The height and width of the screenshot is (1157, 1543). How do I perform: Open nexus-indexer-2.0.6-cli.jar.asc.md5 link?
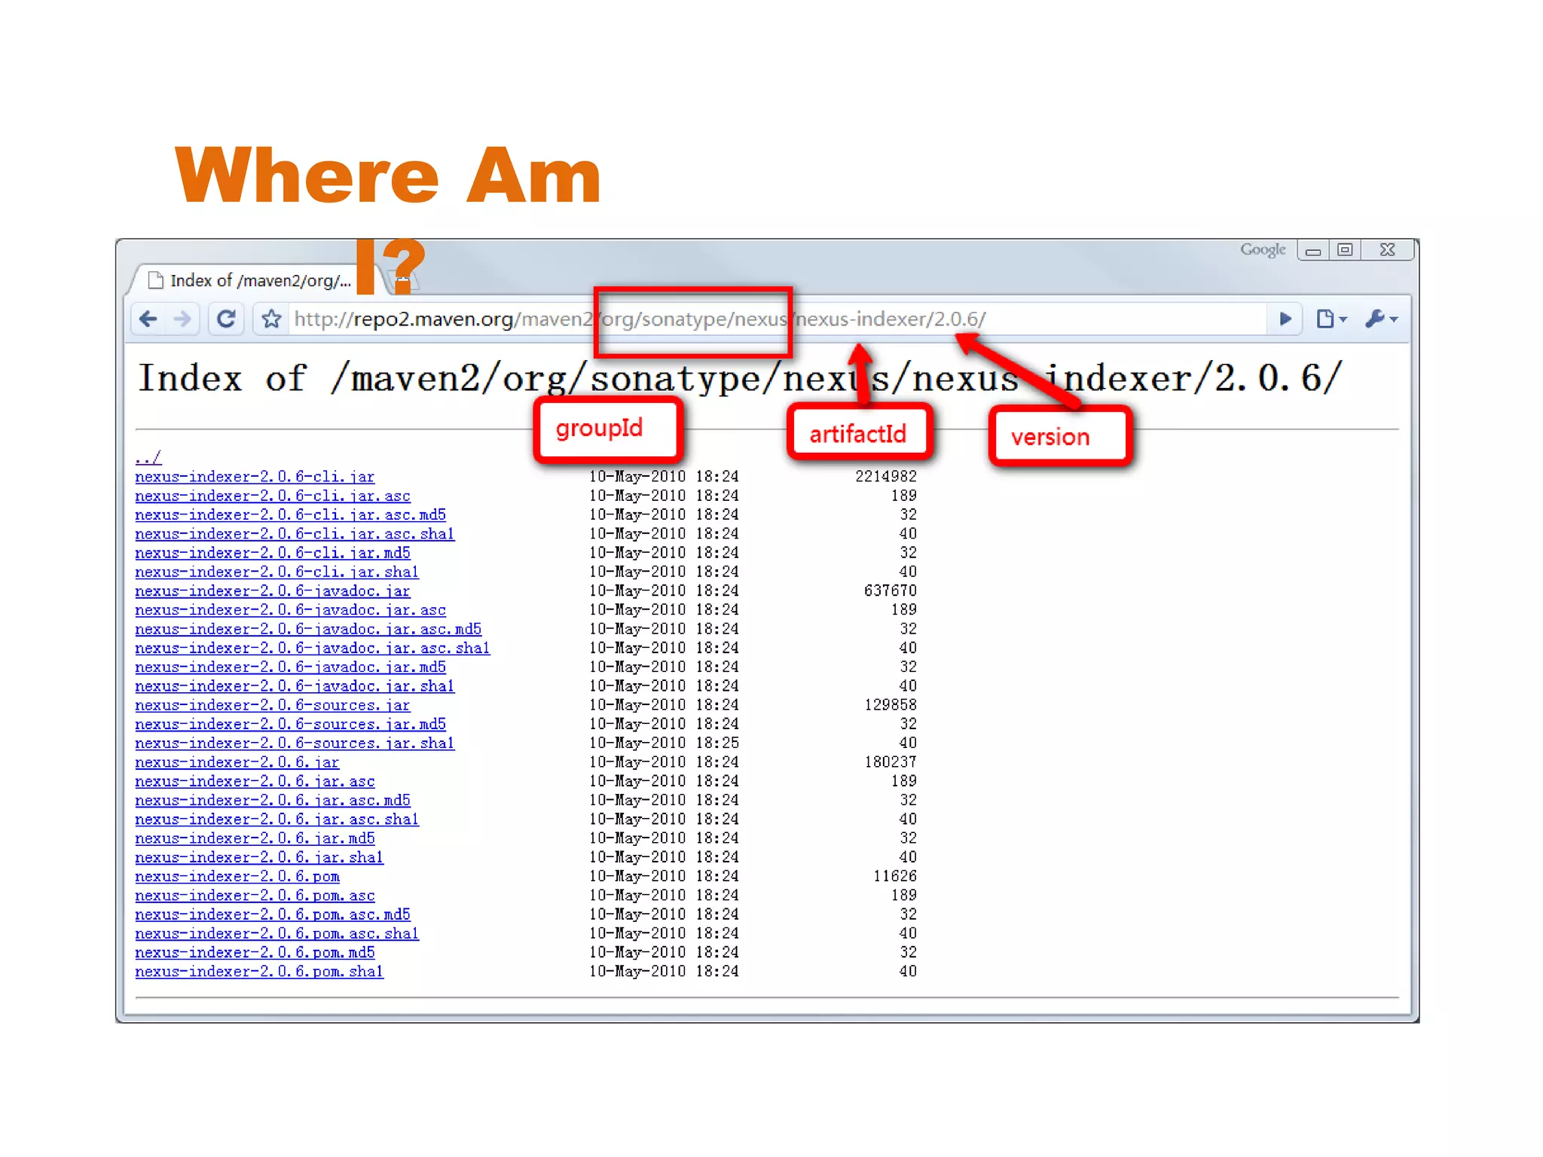tap(290, 514)
